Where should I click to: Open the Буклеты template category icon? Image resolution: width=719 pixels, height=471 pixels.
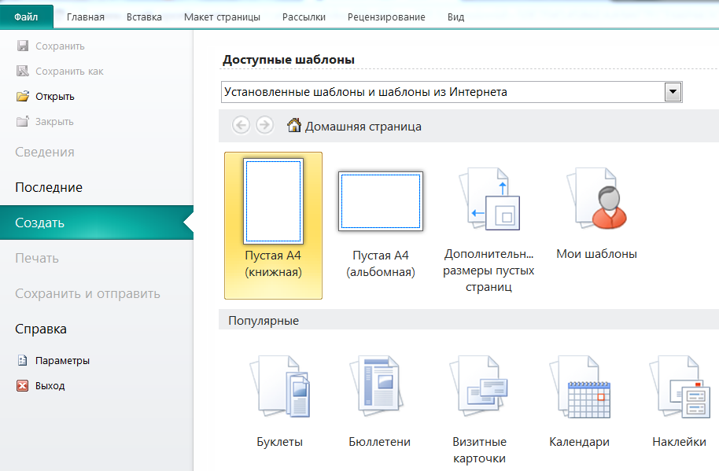[280, 386]
